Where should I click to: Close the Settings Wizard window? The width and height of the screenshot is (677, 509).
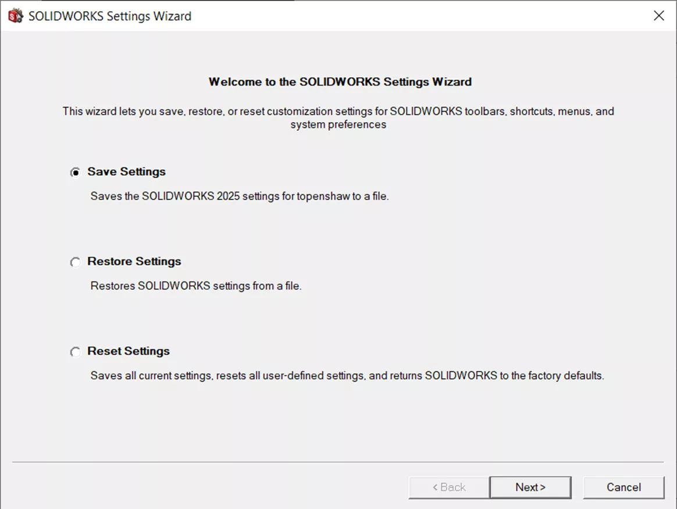[658, 16]
